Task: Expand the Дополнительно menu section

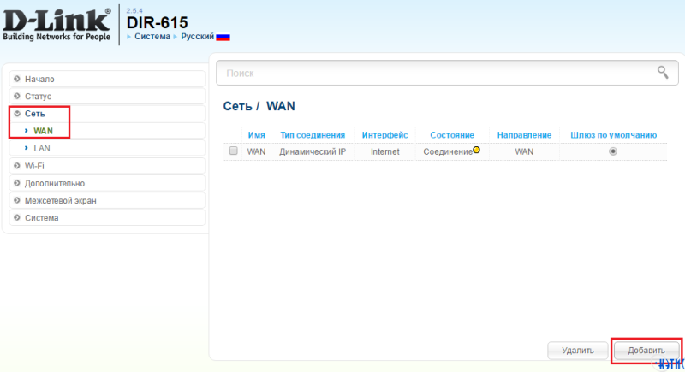Action: click(x=54, y=183)
